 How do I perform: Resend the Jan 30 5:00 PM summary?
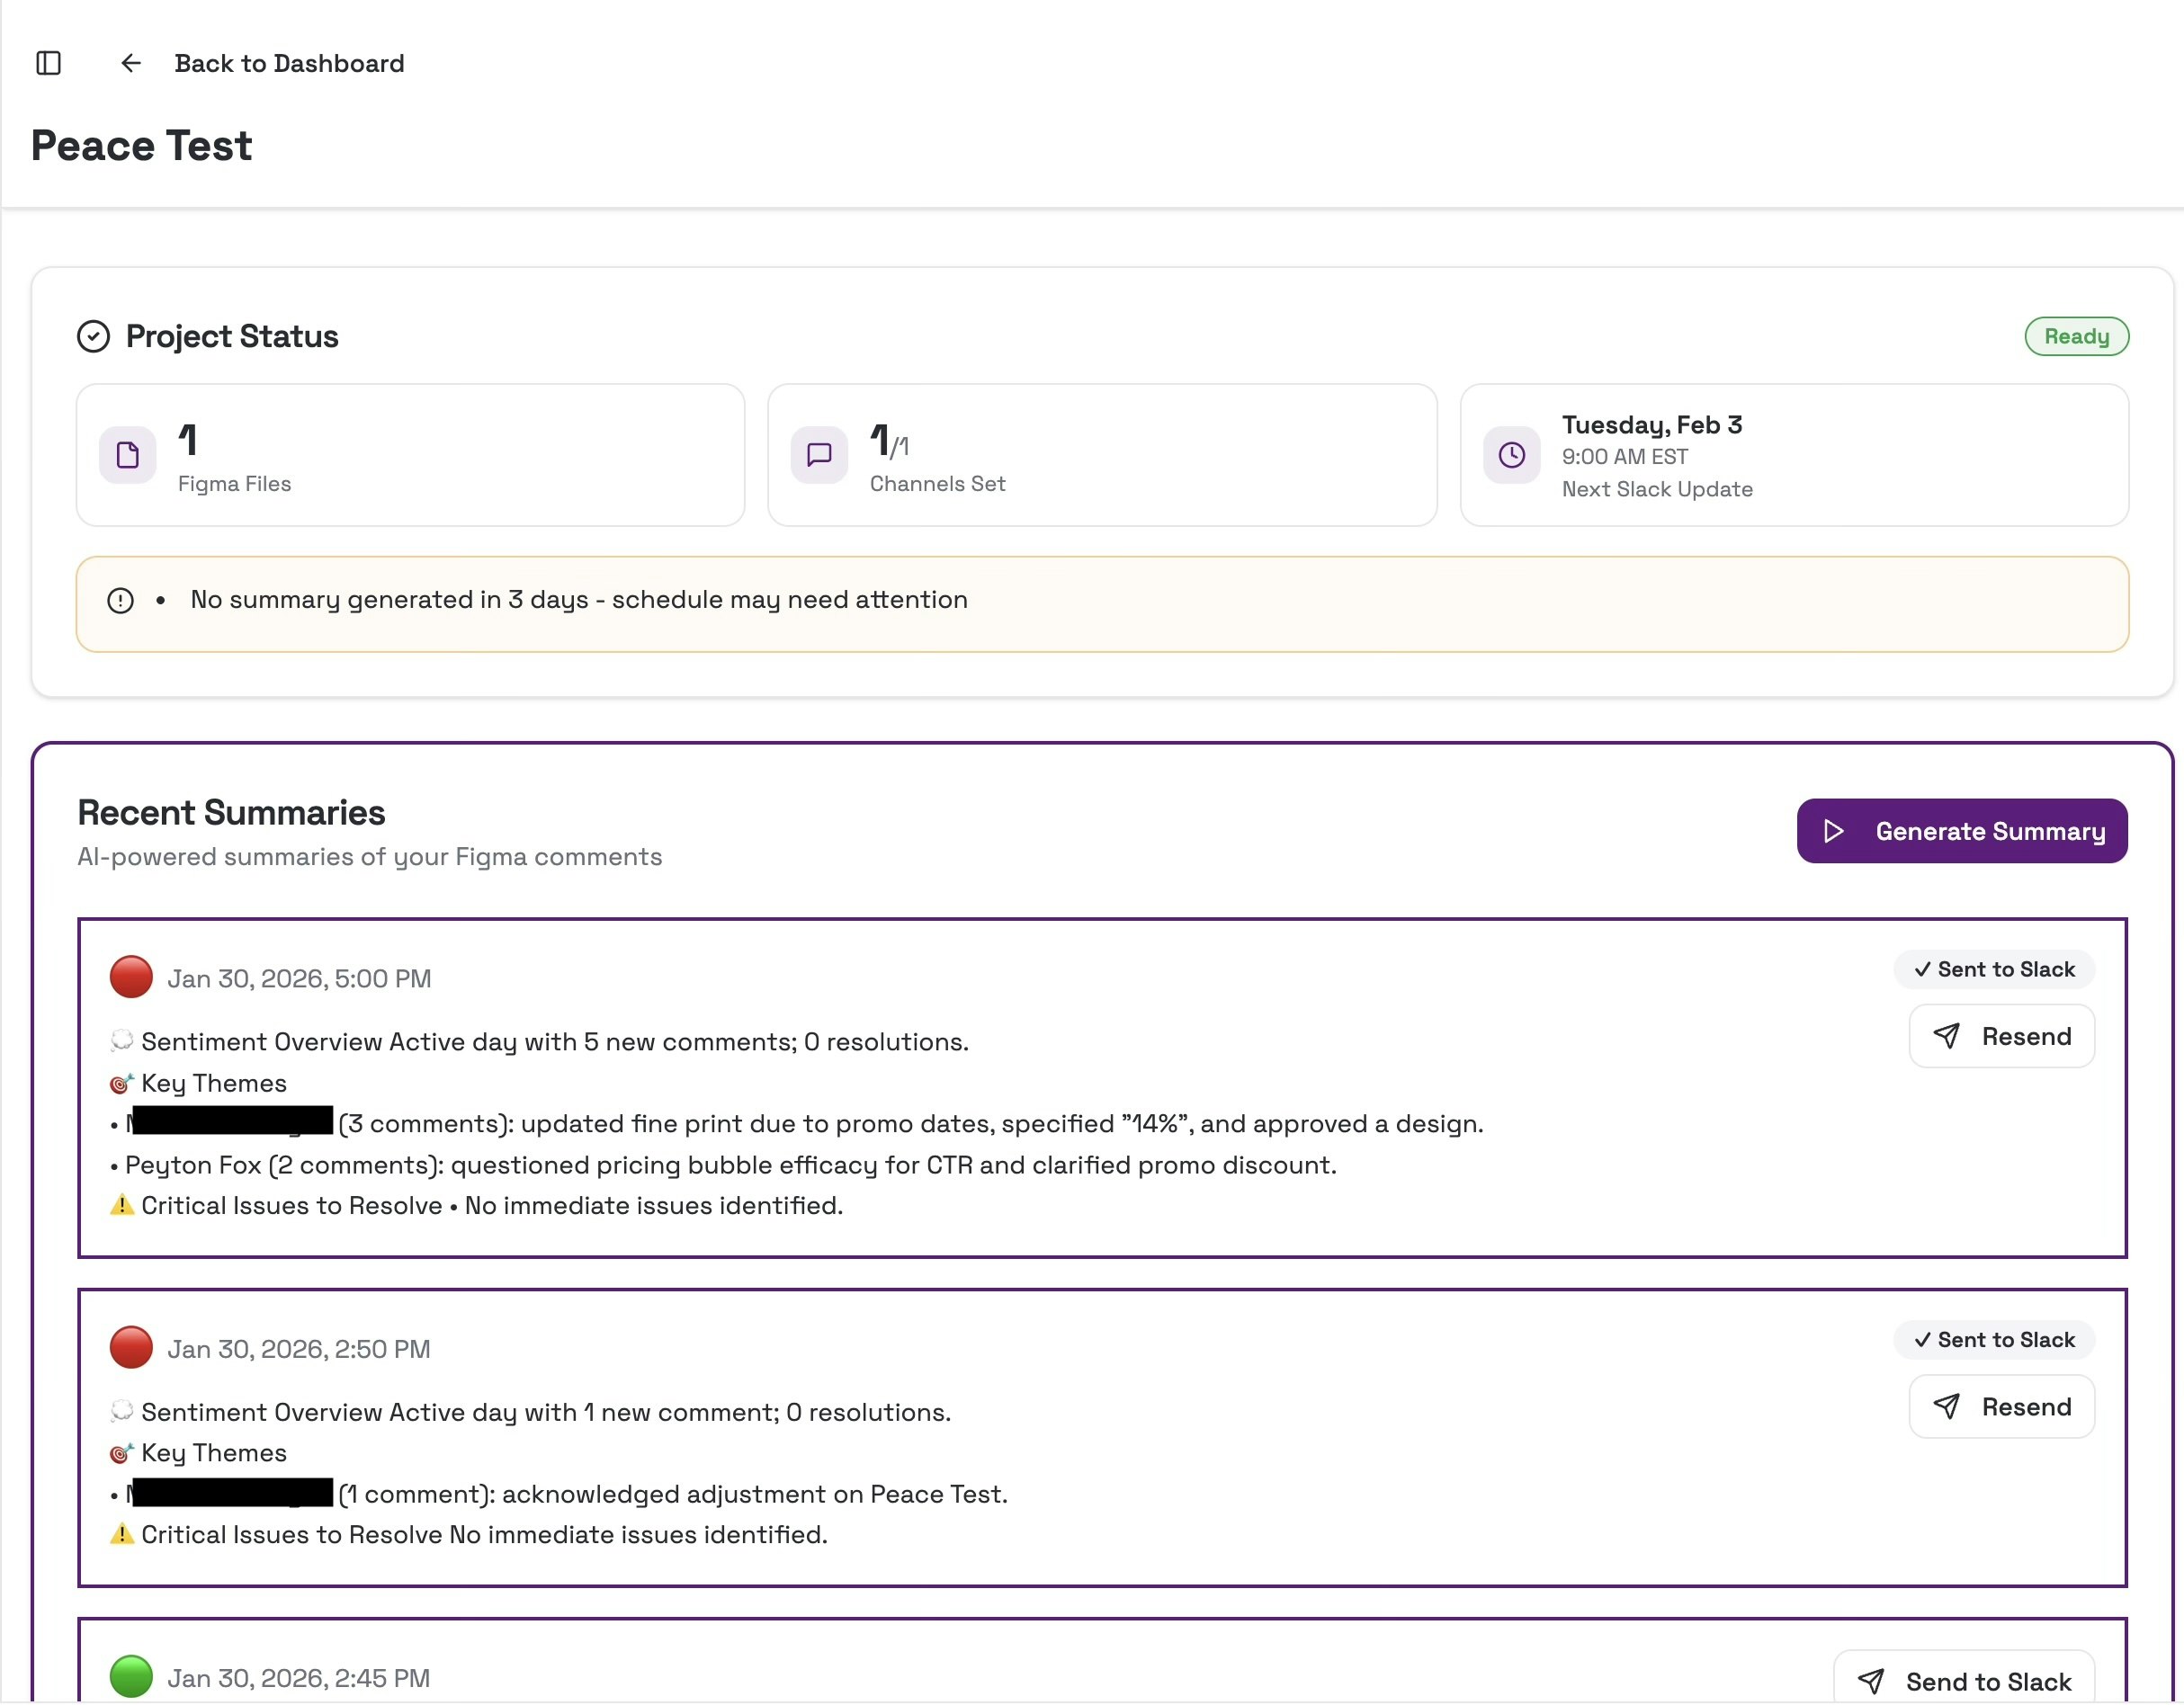click(2001, 1036)
